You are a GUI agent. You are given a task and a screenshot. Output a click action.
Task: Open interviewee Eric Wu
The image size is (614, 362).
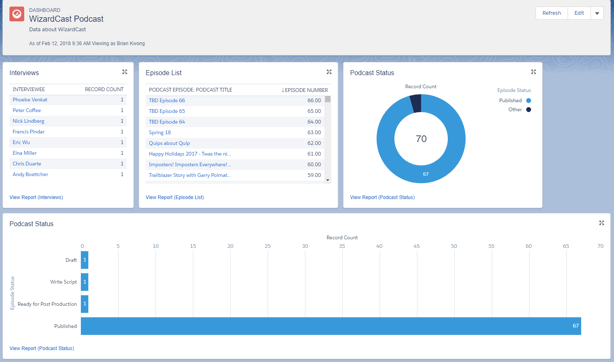click(21, 142)
